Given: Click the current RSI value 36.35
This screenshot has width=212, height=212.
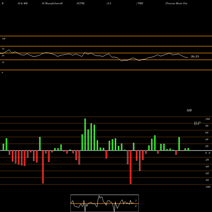Looking at the screenshot, I should [195, 56].
